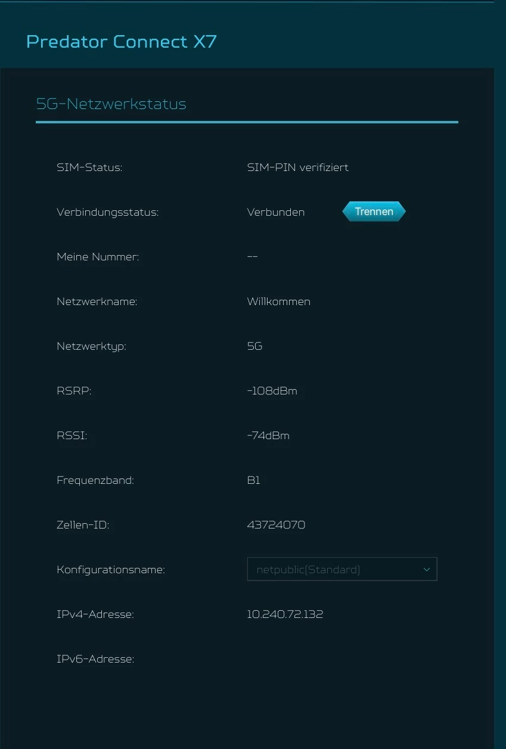Click the 5G-Netzwerkstatus heading
The height and width of the screenshot is (749, 506).
(111, 104)
